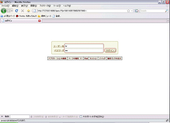
Task: Click すべて強調表示 highlight all button
Action: [69, 117]
